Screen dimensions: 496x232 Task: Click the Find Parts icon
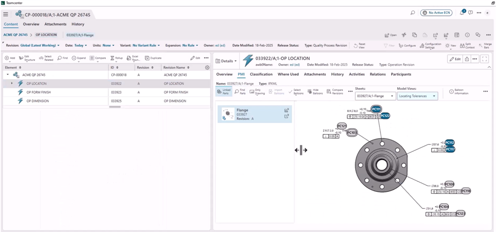[x=240, y=91]
